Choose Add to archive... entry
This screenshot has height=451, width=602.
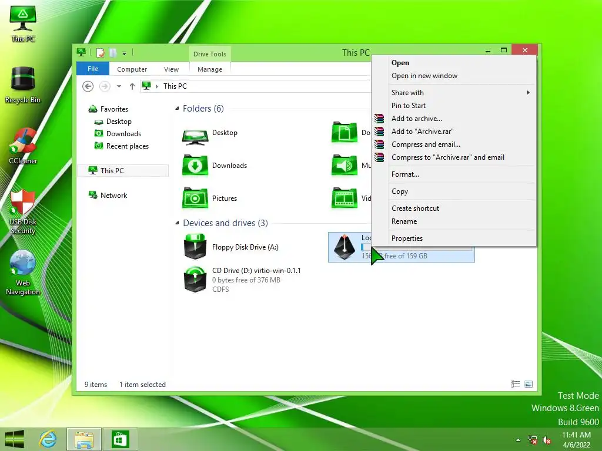click(453, 119)
